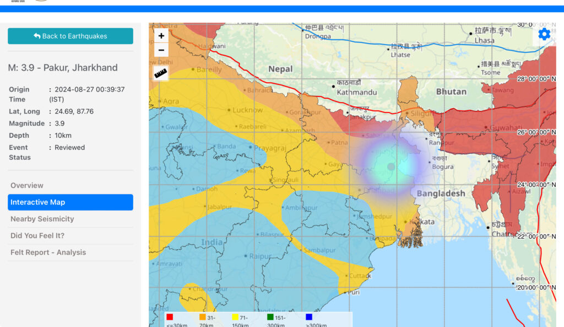Image resolution: width=564 pixels, height=327 pixels.
Task: Click the Bangladesh label on the map
Action: click(x=441, y=194)
